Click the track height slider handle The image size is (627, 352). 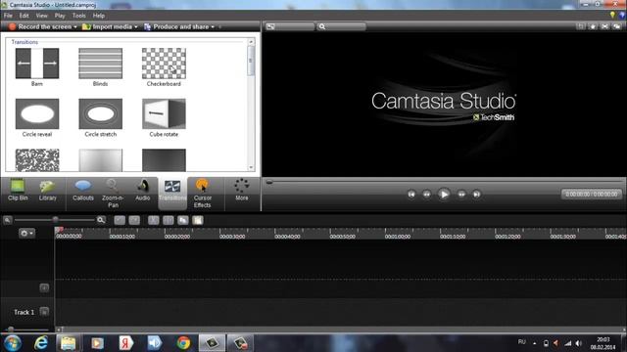11,330
